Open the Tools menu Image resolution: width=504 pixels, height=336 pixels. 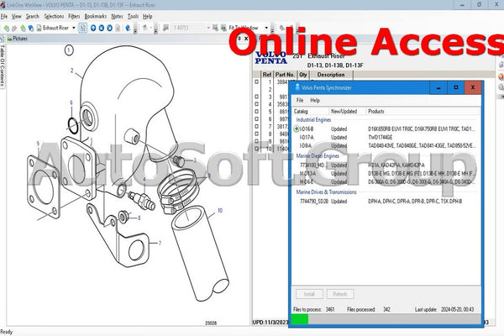133,17
